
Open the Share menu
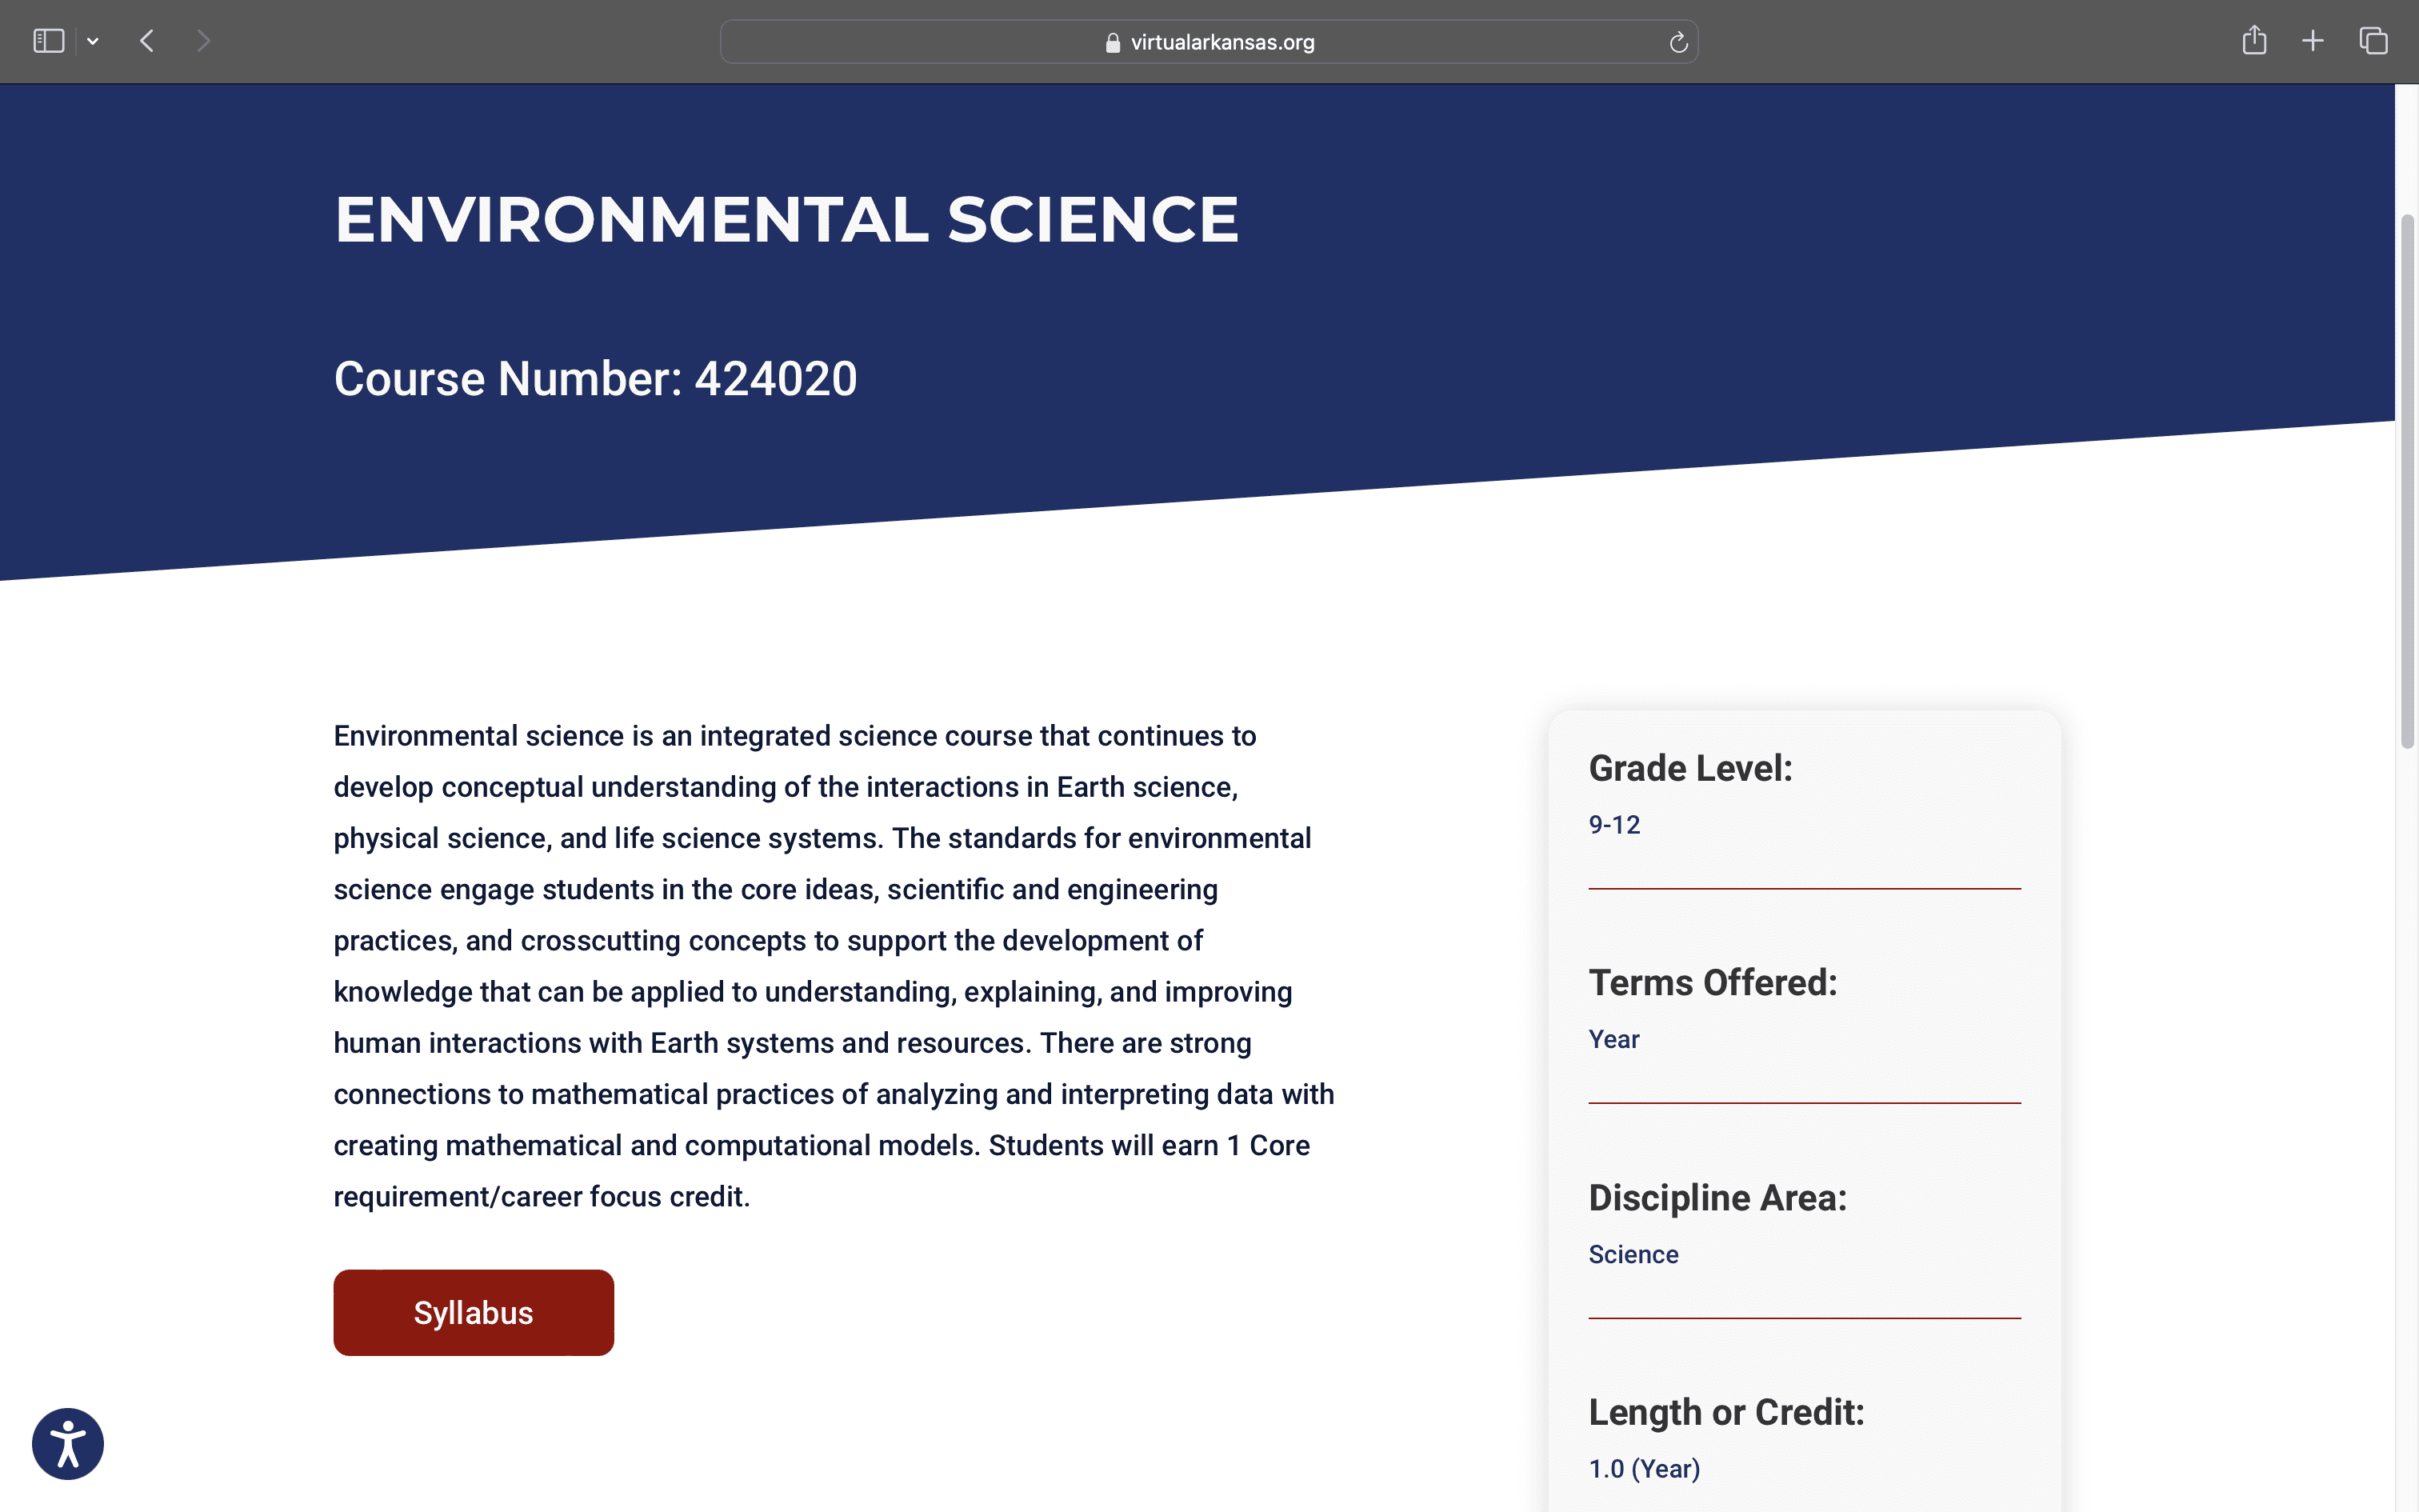pos(2254,40)
